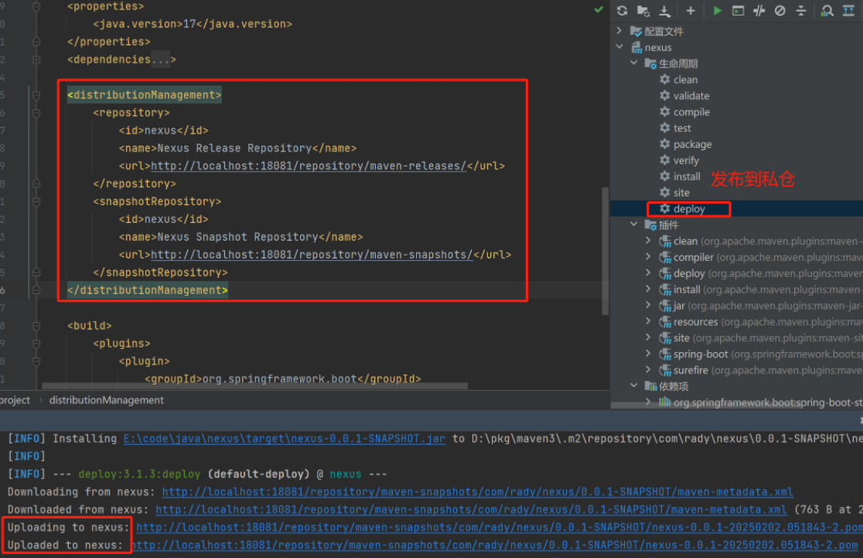Expand the 配置文件 node
863x558 pixels.
(619, 31)
